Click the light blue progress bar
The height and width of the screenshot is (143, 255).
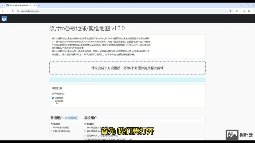pos(127,80)
